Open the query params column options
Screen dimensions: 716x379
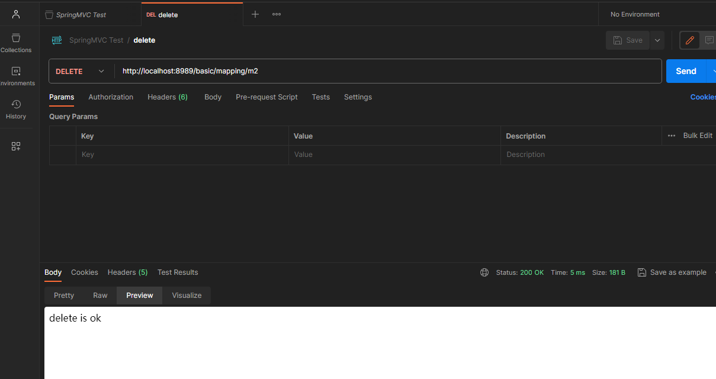click(671, 136)
